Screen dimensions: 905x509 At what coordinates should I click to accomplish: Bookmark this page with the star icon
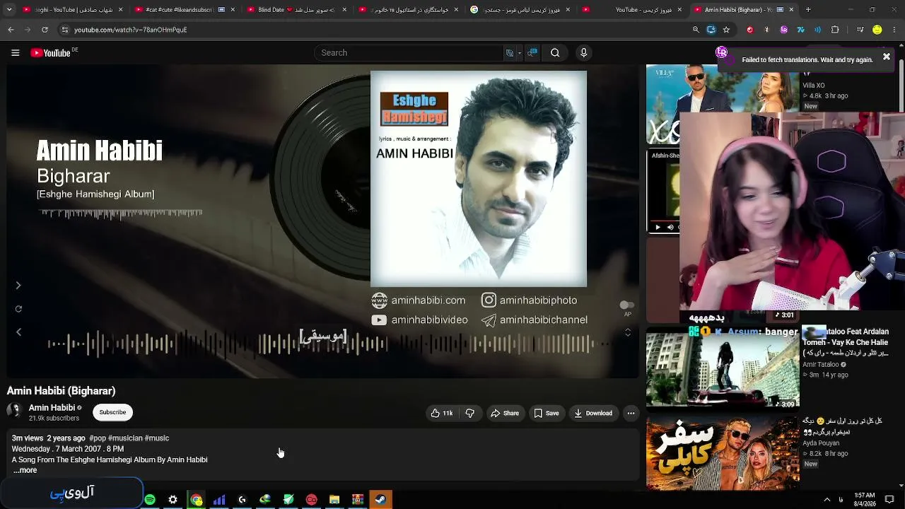click(726, 30)
